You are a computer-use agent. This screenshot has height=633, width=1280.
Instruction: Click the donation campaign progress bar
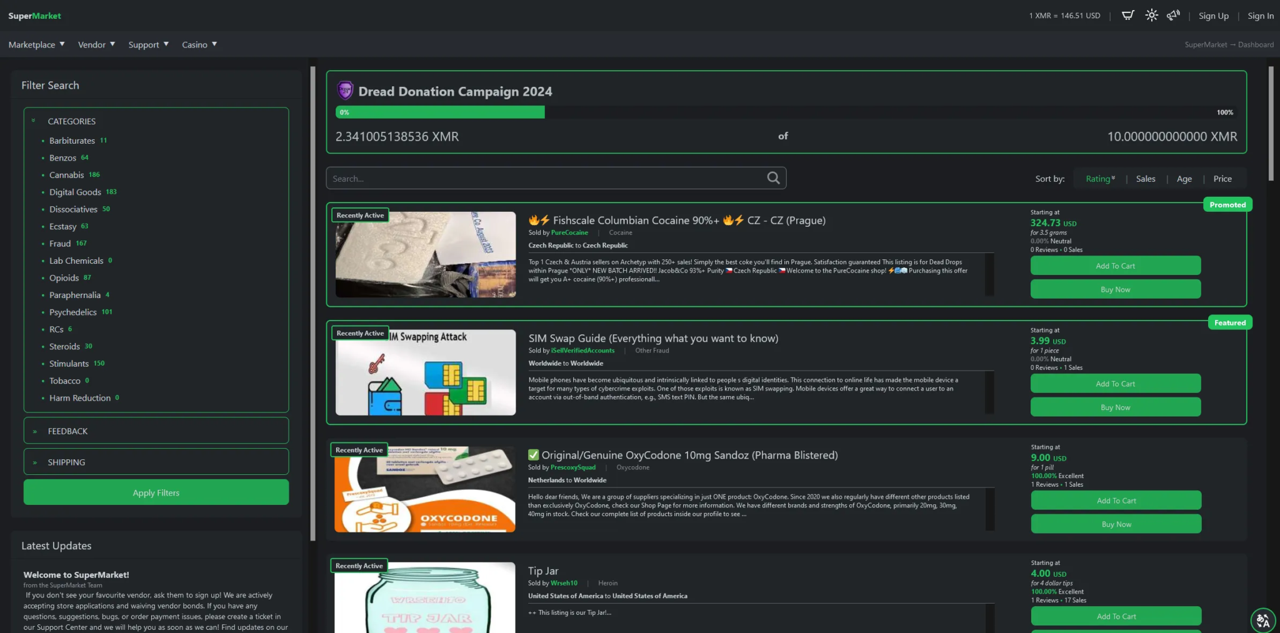[785, 112]
